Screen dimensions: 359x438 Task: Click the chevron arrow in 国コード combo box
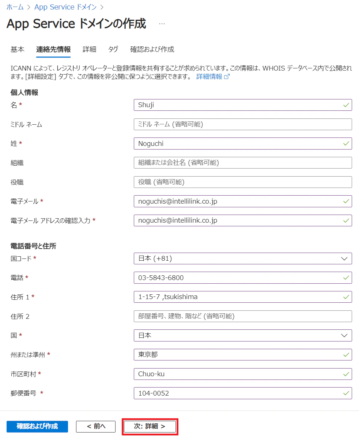click(344, 258)
